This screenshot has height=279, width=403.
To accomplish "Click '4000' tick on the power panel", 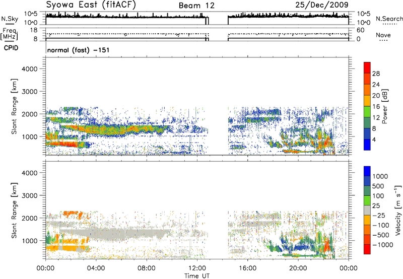I will [30, 69].
